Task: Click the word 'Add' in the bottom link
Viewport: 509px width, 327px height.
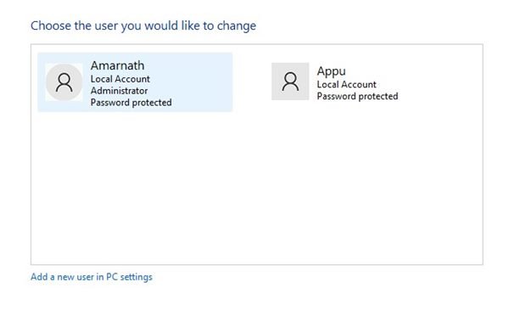Action: tap(39, 277)
